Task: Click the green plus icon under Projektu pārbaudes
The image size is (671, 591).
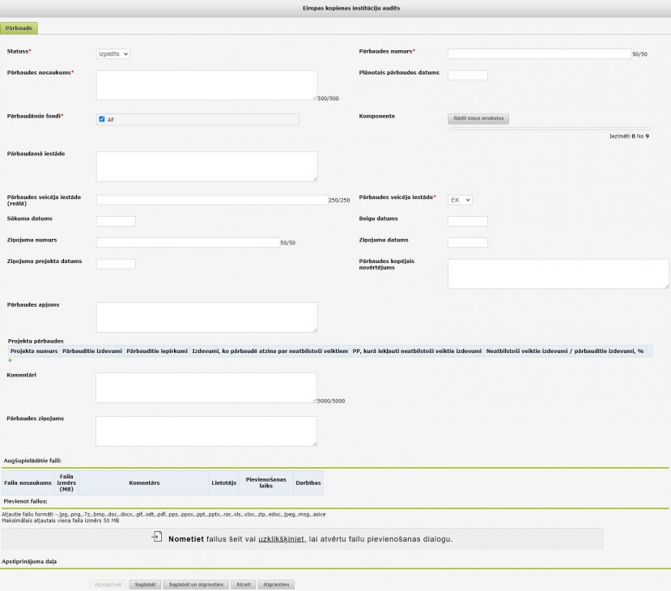Action: click(10, 360)
